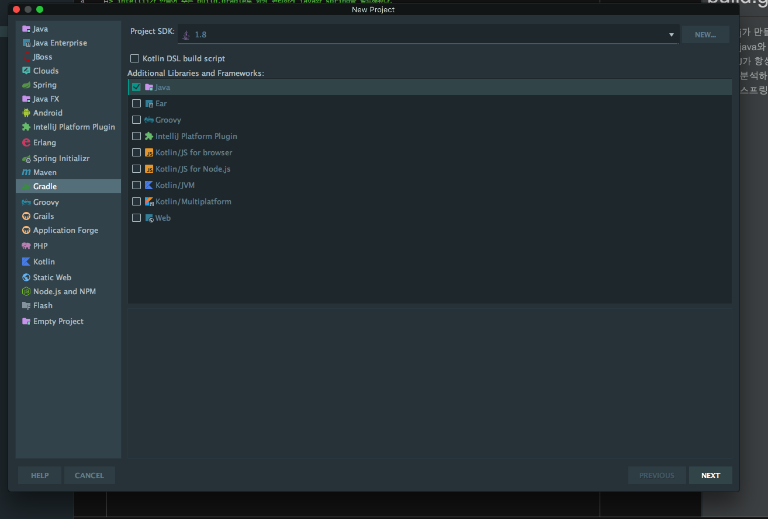Click the PHP elephant icon

pyautogui.click(x=26, y=246)
